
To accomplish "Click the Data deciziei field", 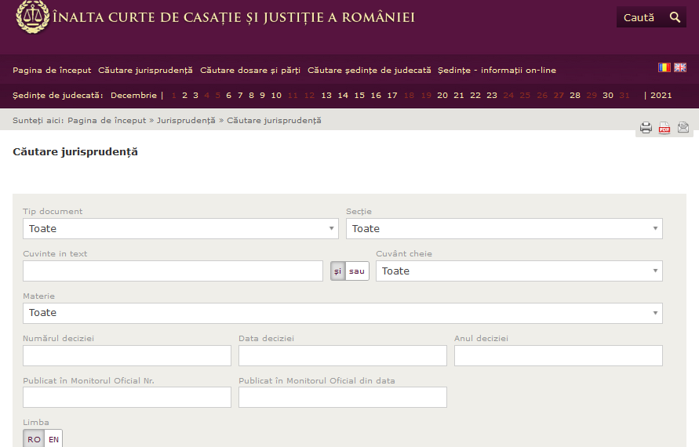I will [342, 355].
